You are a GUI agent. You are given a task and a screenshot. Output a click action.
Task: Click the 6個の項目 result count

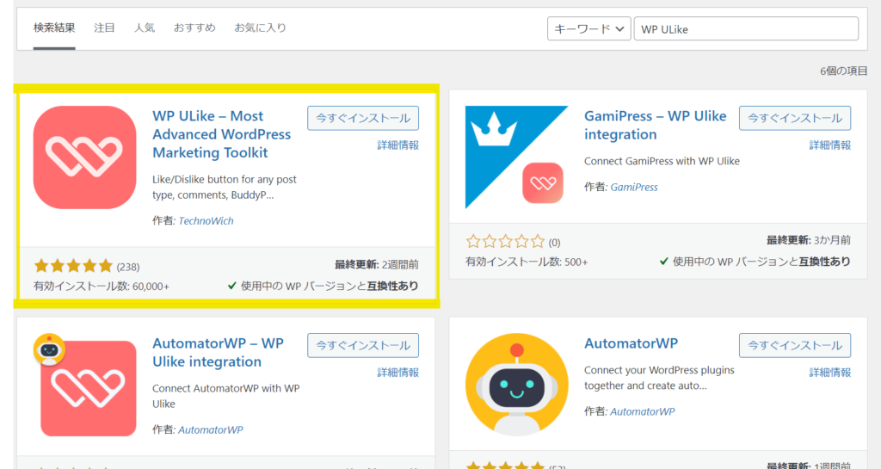click(843, 71)
